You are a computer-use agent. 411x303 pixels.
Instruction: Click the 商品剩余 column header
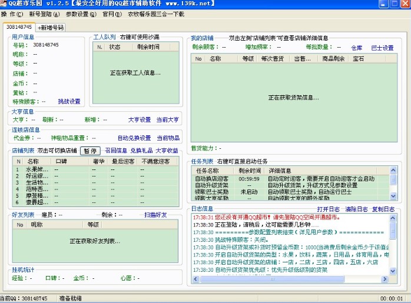click(333, 59)
